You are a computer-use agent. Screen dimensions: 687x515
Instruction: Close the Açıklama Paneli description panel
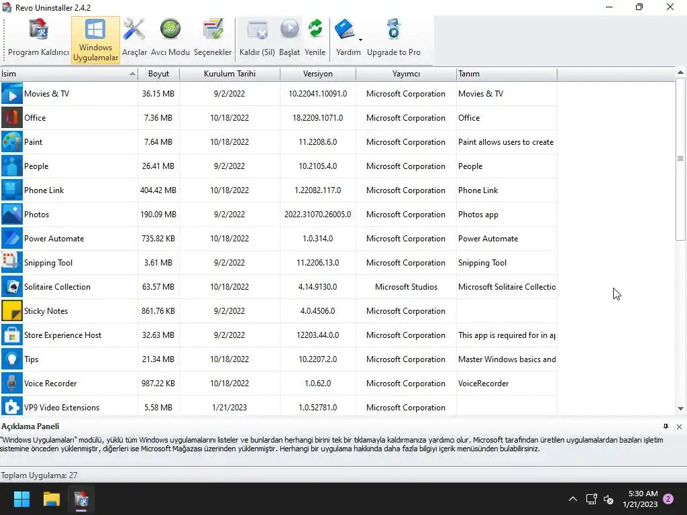coord(679,426)
